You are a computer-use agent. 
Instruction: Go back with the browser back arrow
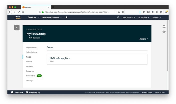tap(10, 12)
